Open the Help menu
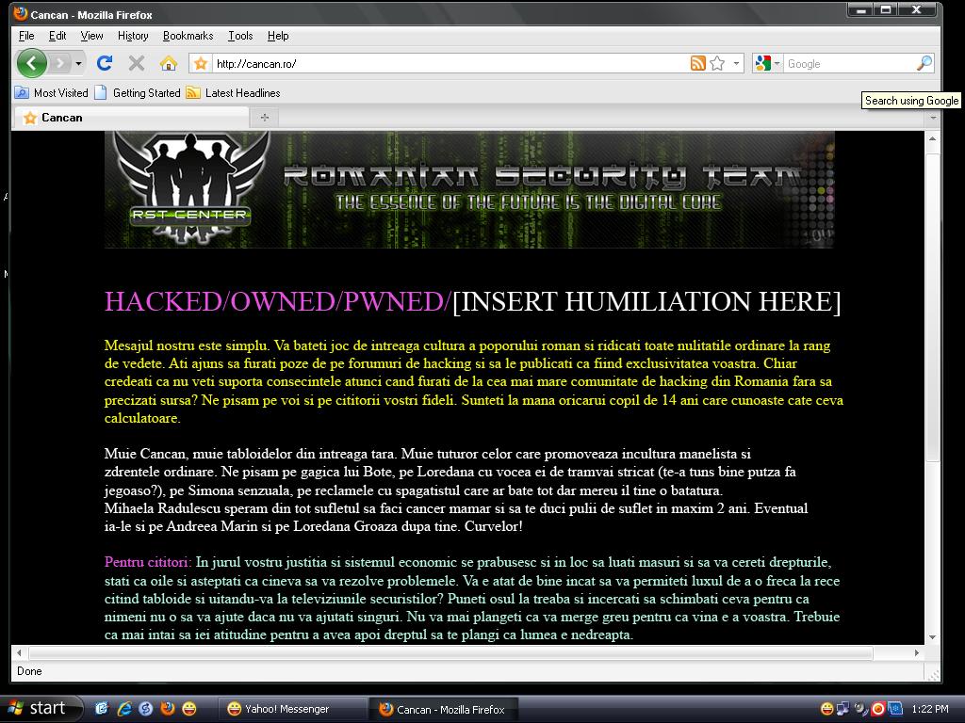965x723 pixels. (278, 36)
